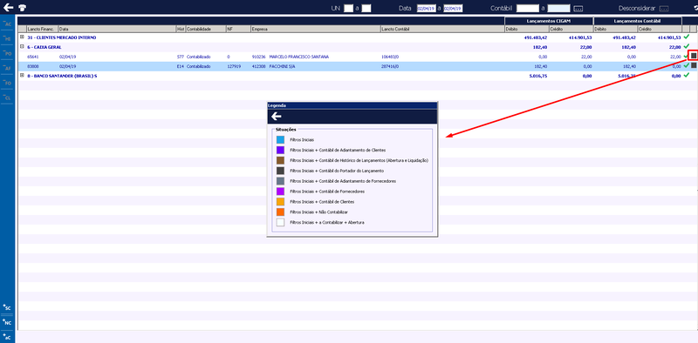
Task: Focus the first Contábil input field
Action: pos(528,9)
